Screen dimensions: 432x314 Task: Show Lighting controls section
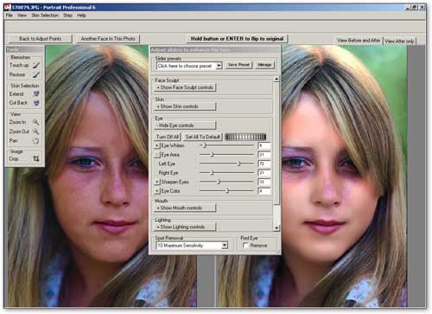(x=185, y=227)
